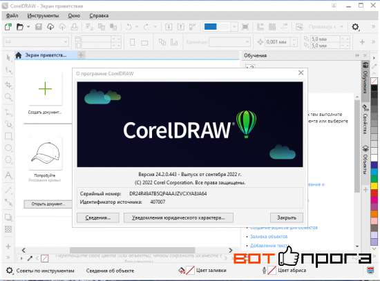
Task: Open the Заливка объектов link
Action: (x=269, y=236)
